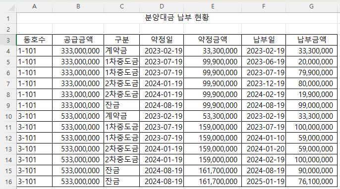Select column G header
The width and height of the screenshot is (340, 189).
(x=311, y=6)
